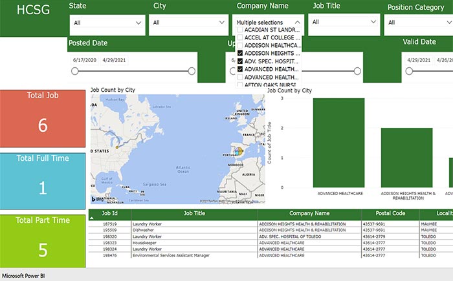Select Valid Date slider left handle
Image resolution: width=453 pixels, height=281 pixels.
click(x=409, y=71)
